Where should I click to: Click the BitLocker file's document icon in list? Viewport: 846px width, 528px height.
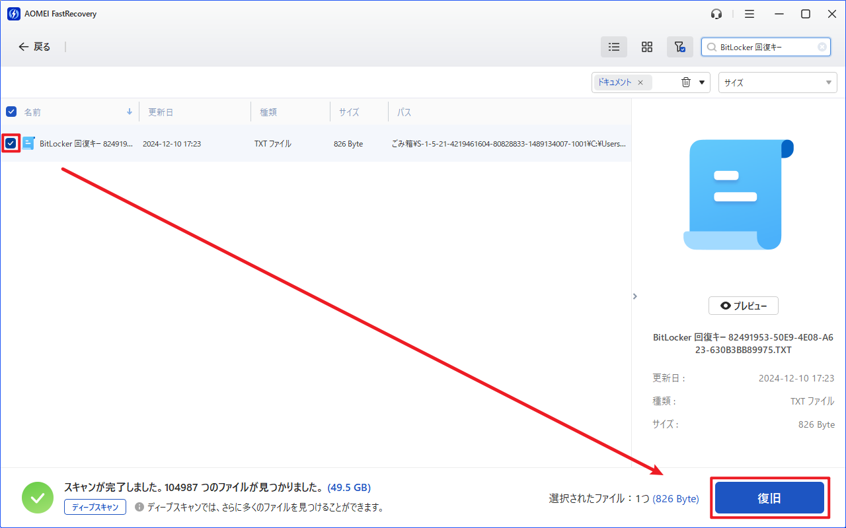pos(28,143)
